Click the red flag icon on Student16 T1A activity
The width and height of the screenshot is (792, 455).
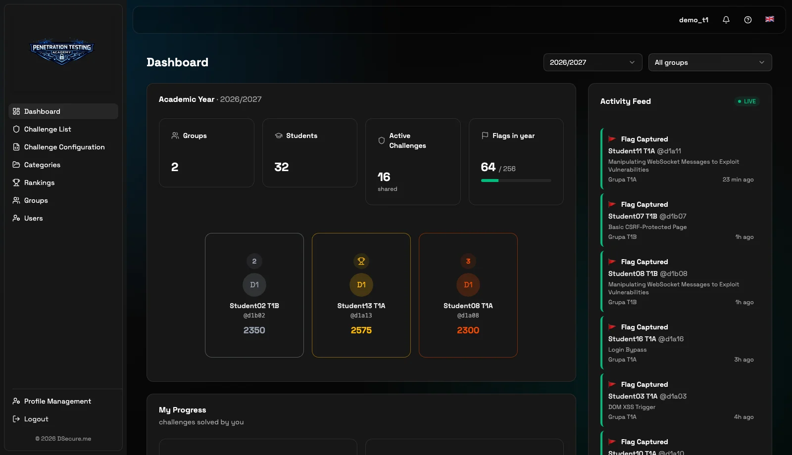612,327
